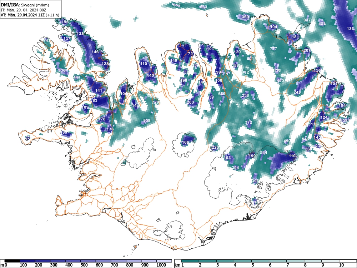The image size is (357, 268).
Task: Click visibility value 258 in the interior
Action: point(245,95)
